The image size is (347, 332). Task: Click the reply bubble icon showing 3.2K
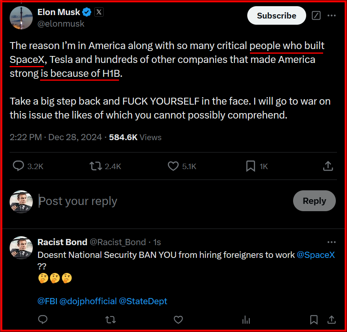coord(18,166)
